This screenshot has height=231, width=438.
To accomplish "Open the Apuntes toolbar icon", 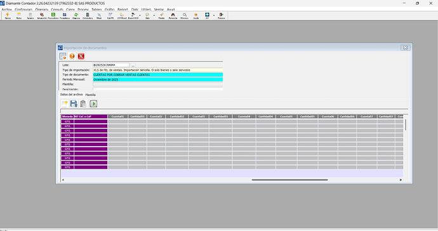I will [30, 16].
